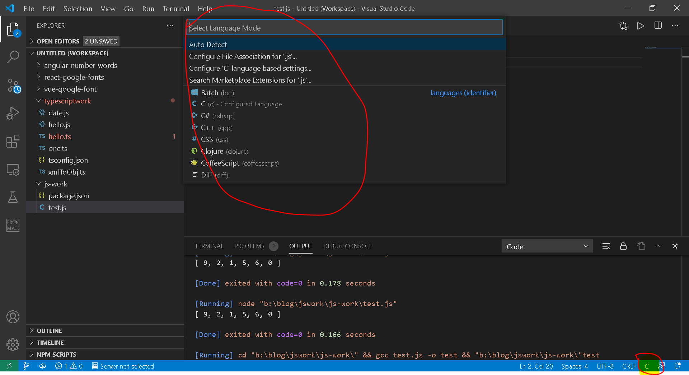Open the Front Matter icon
The image size is (689, 375).
(13, 225)
